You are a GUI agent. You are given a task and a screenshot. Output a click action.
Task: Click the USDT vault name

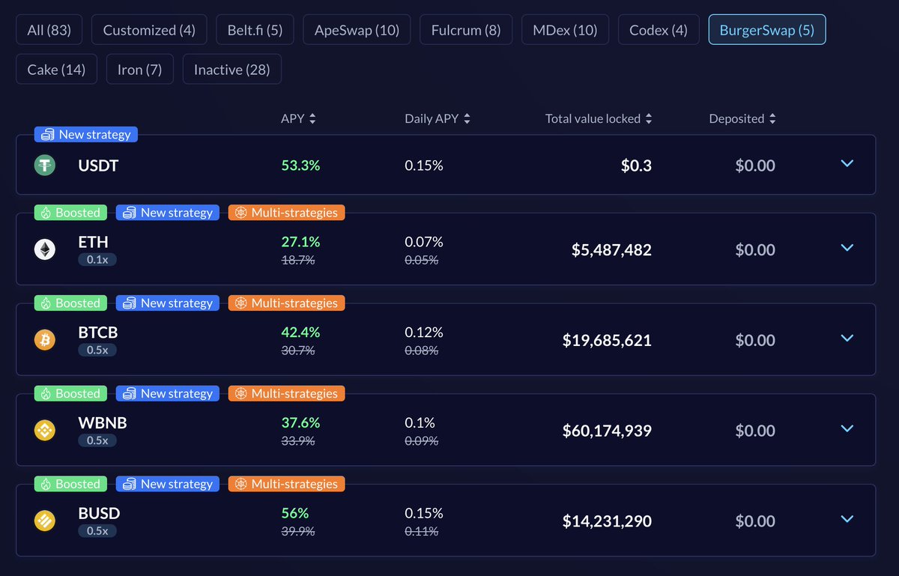[x=98, y=166]
